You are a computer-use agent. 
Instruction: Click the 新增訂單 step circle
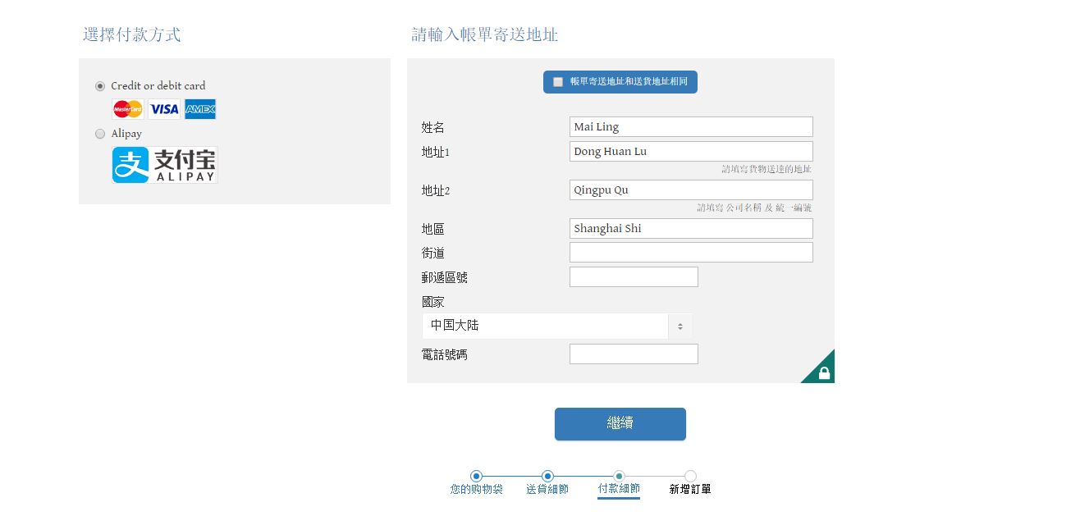click(x=690, y=476)
